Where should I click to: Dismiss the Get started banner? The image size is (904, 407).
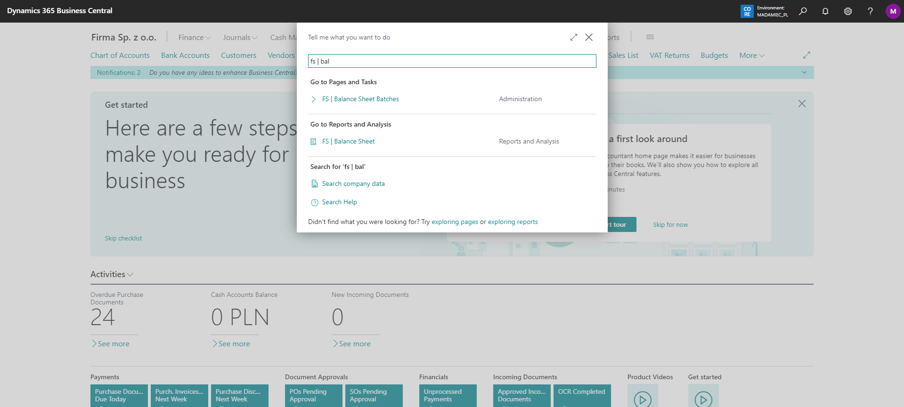pyautogui.click(x=802, y=104)
